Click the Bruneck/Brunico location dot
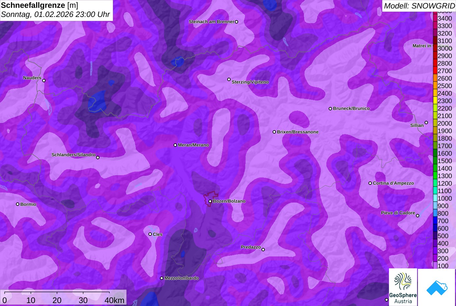The height and width of the screenshot is (306, 456). click(330, 109)
